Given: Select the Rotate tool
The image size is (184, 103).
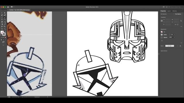Looking at the screenshot, I should click(5, 20).
